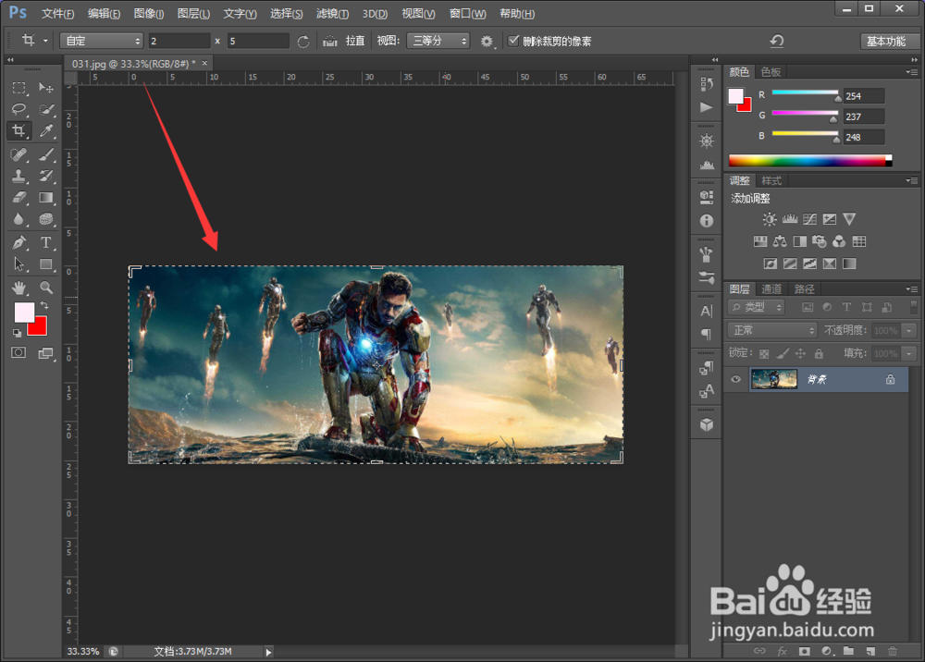Image resolution: width=925 pixels, height=662 pixels.
Task: Expand the opacity slider dropdown
Action: tap(909, 330)
